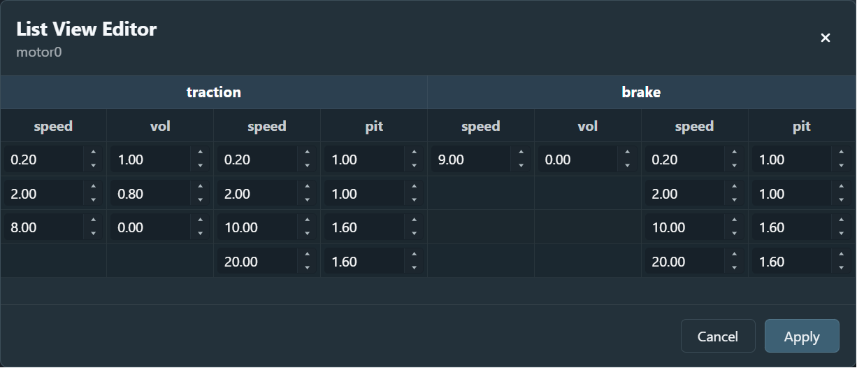
Task: Decrement the traction speed 8.00 value
Action: [x=94, y=234]
